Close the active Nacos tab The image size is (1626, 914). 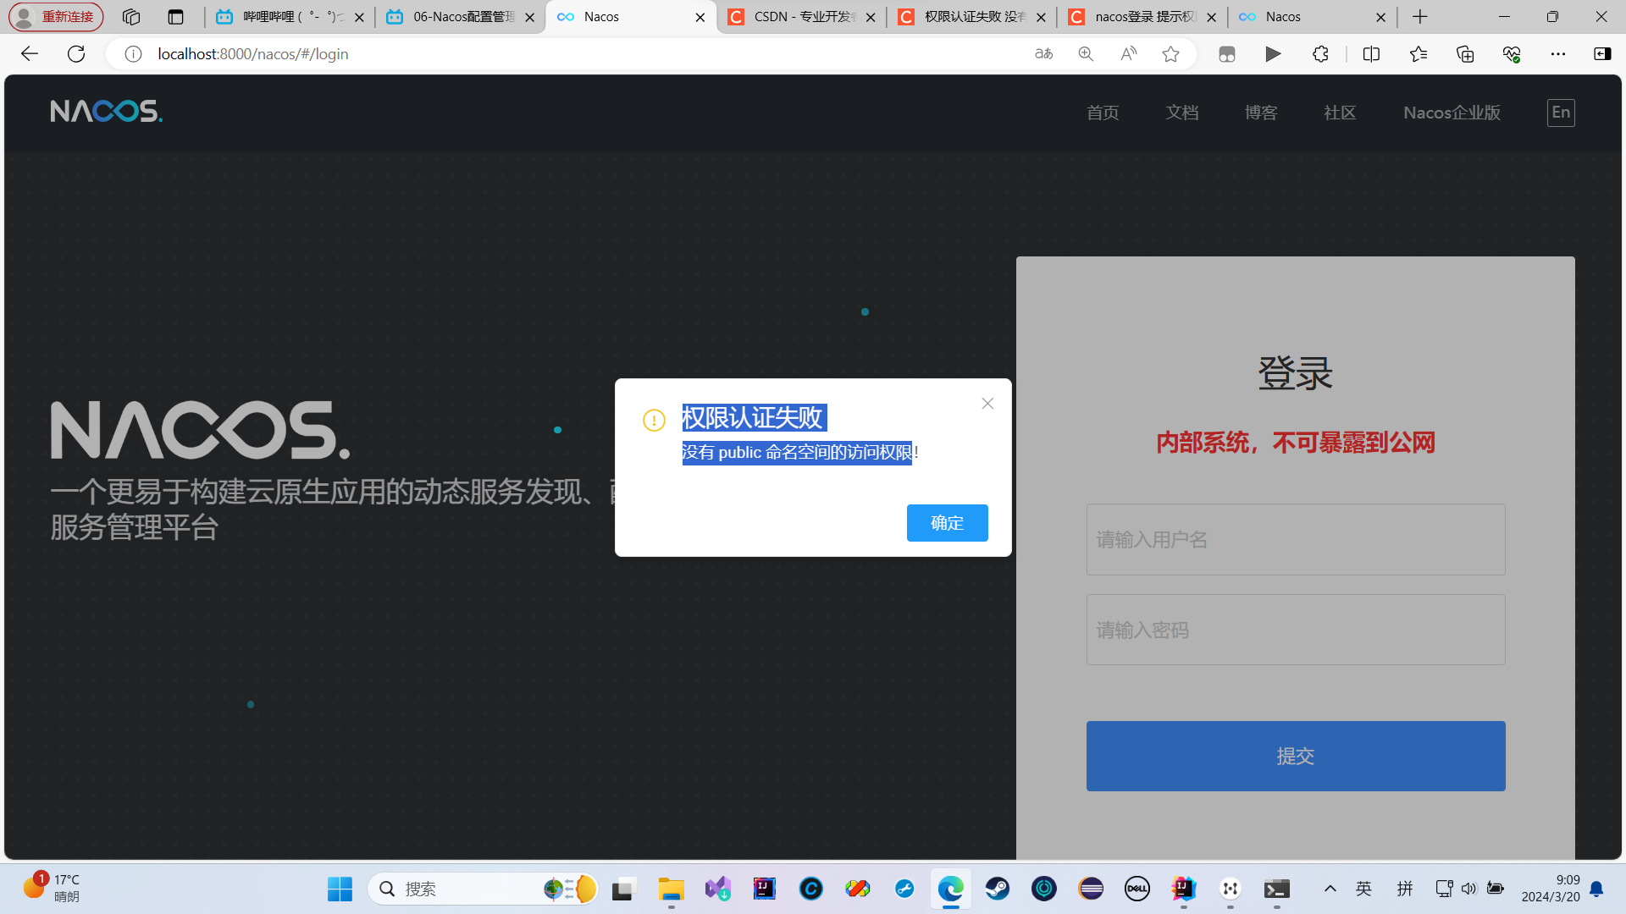tap(700, 17)
